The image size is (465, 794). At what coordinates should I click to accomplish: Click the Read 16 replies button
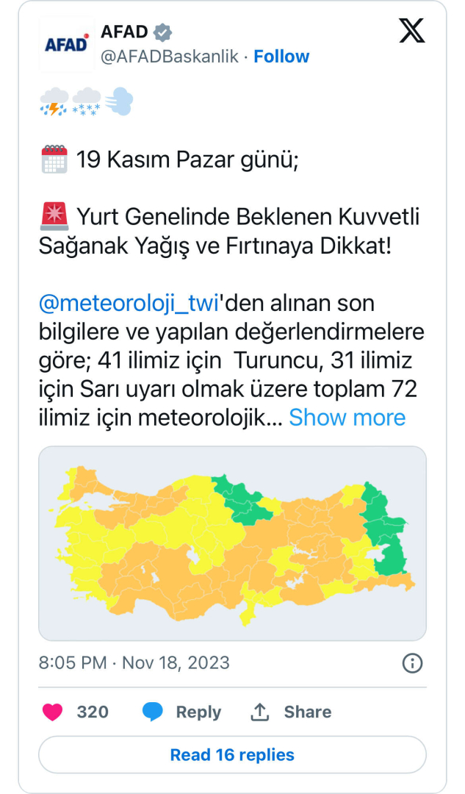pyautogui.click(x=232, y=755)
